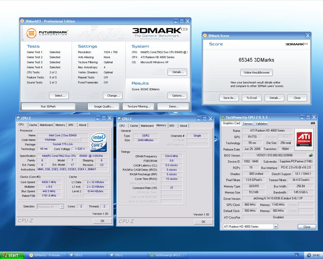323x259 pixels.
Task: Click To Excel button
Action: (x=252, y=98)
